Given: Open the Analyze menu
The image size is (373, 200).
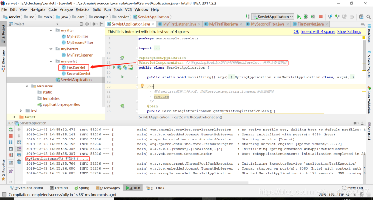Looking at the screenshot, I should click(x=66, y=9).
